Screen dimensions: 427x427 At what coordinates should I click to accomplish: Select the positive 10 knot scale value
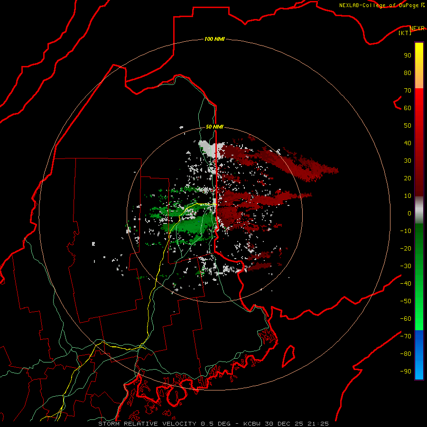click(x=408, y=196)
